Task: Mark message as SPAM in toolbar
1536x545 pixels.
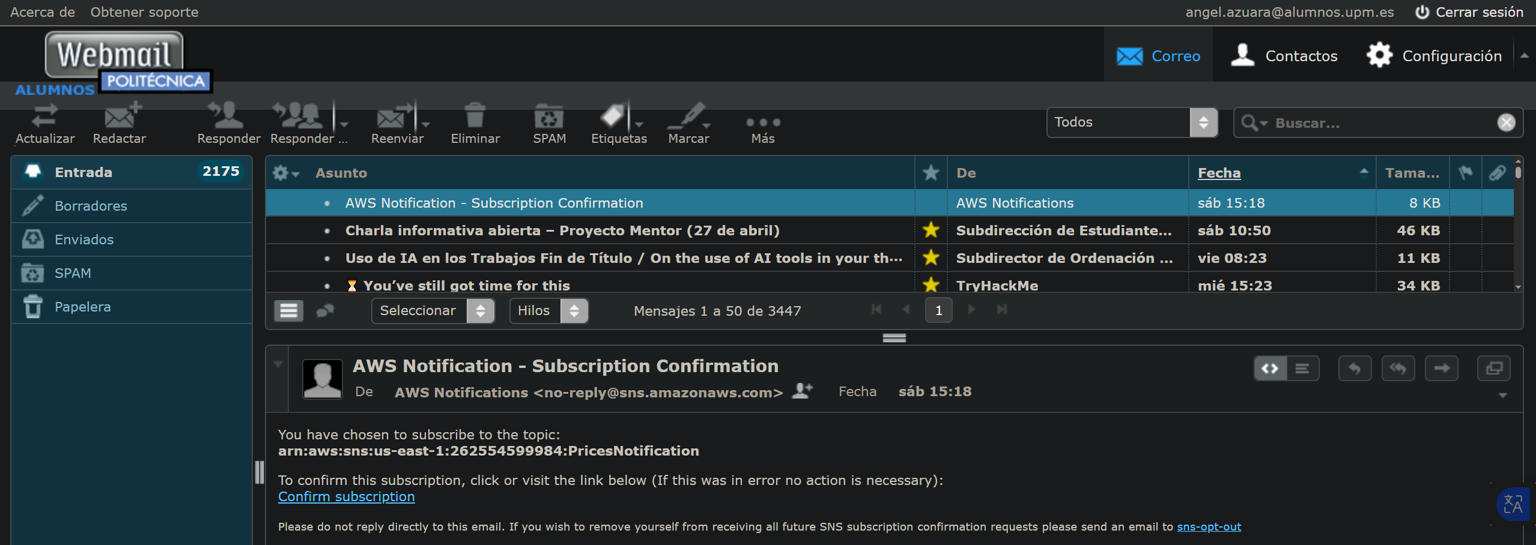Action: click(549, 116)
